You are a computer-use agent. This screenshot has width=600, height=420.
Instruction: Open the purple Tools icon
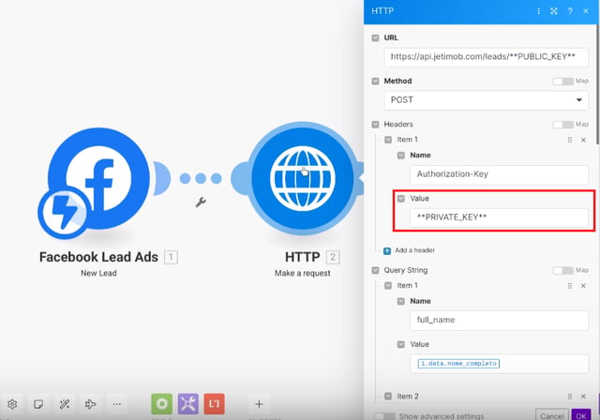[x=187, y=404]
